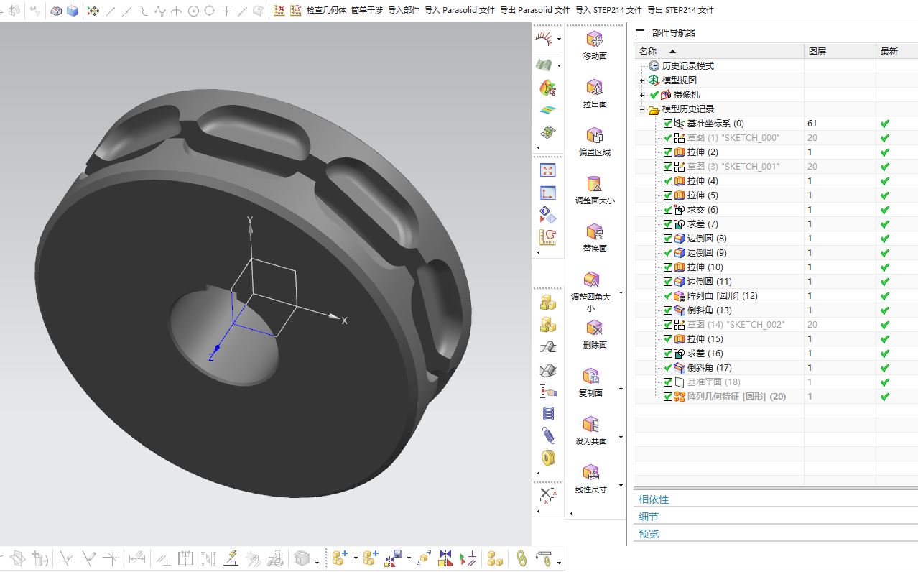Image resolution: width=918 pixels, height=572 pixels.
Task: Click the mirror assembly icon in bottom toolbar
Action: tap(446, 558)
